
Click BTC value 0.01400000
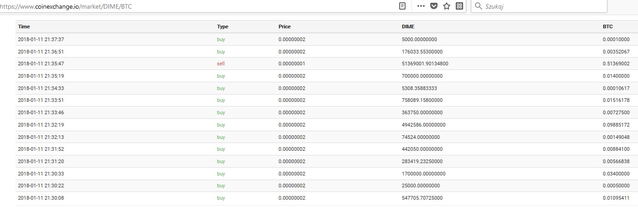616,76
